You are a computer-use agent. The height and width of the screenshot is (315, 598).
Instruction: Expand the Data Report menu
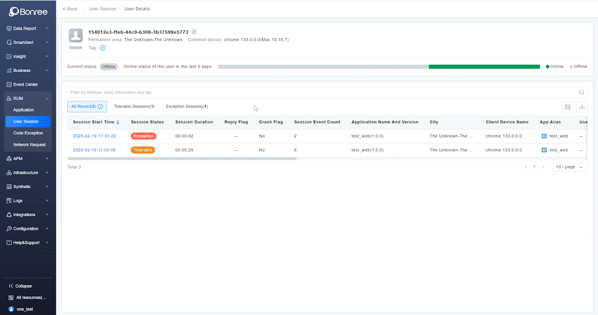pyautogui.click(x=47, y=28)
